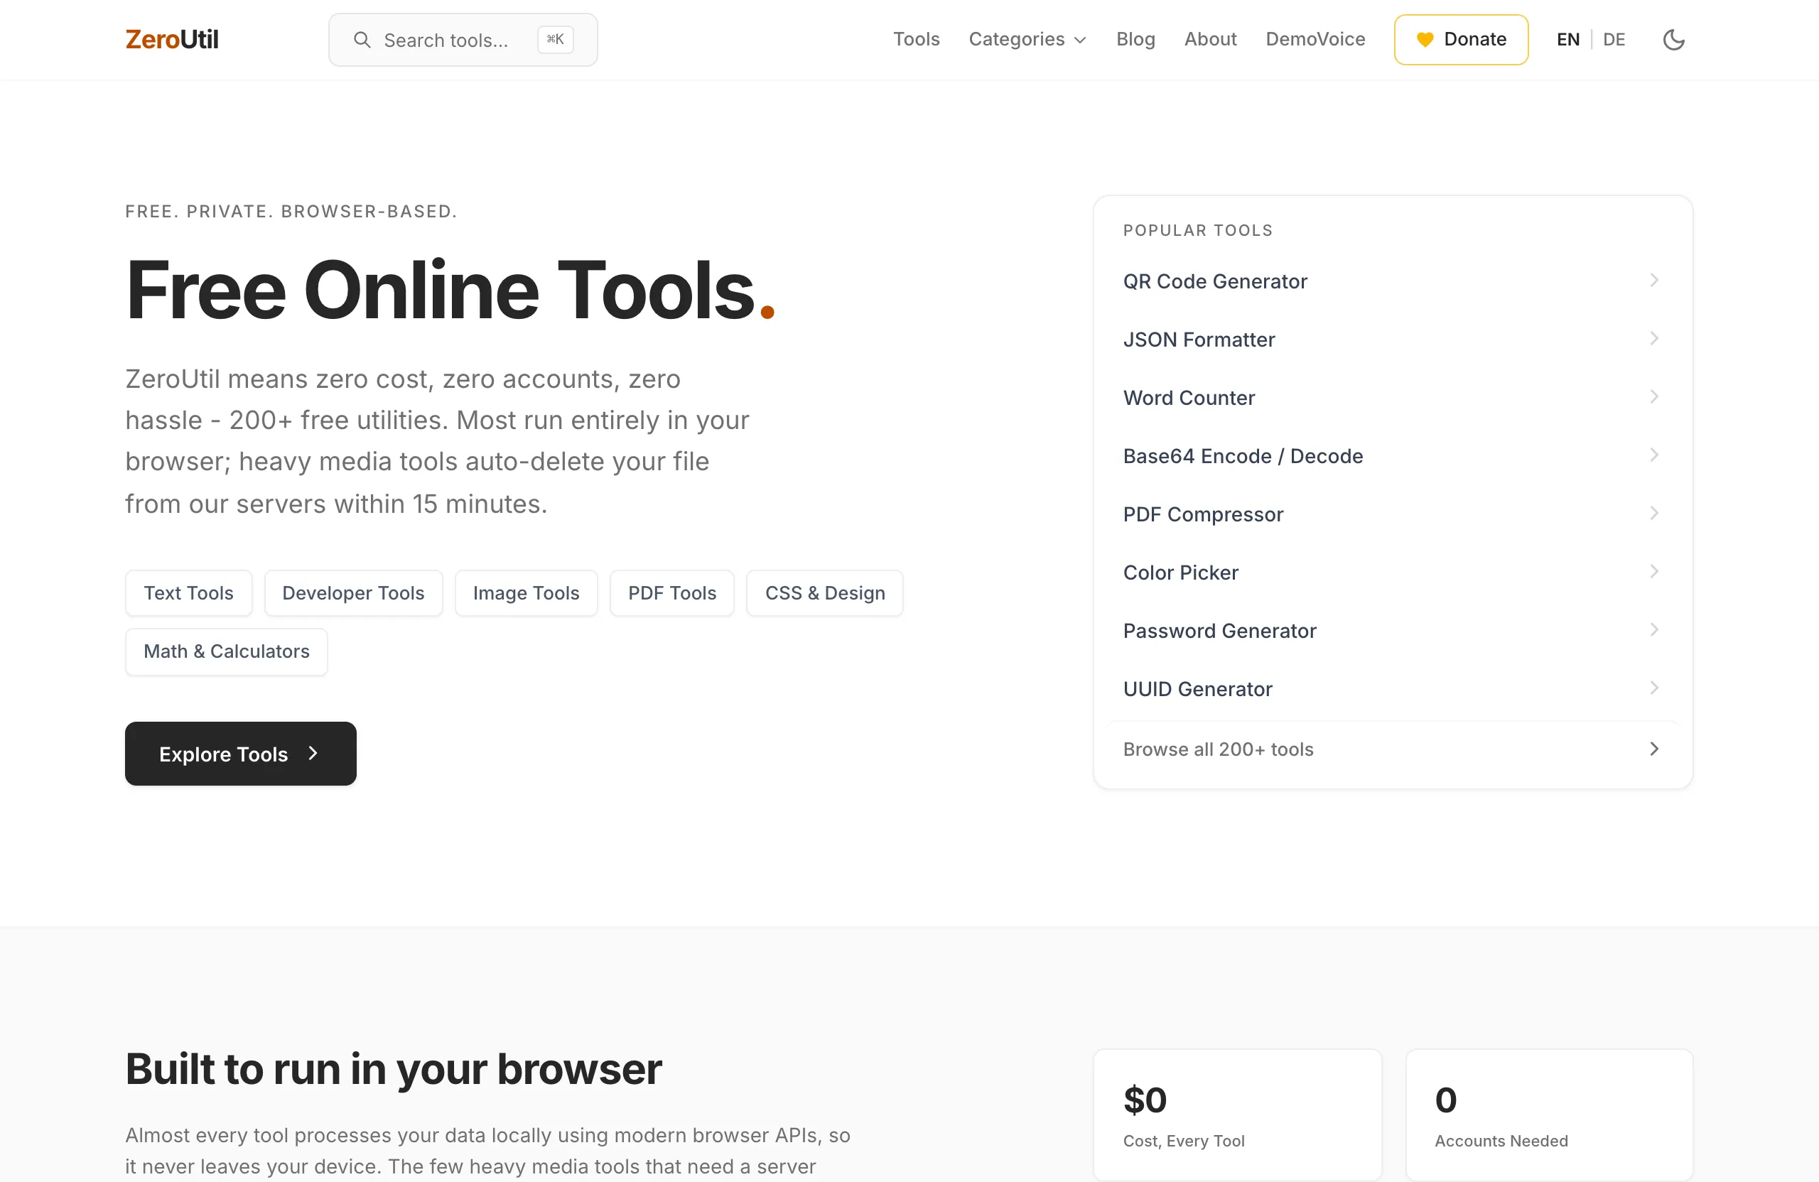Screen dimensions: 1819x1182
Task: Open the Base64 Encode / Decode link
Action: (1393, 456)
